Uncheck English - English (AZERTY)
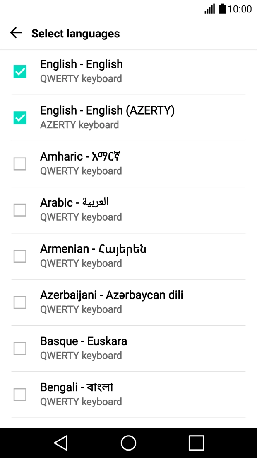257x458 pixels. point(19,117)
